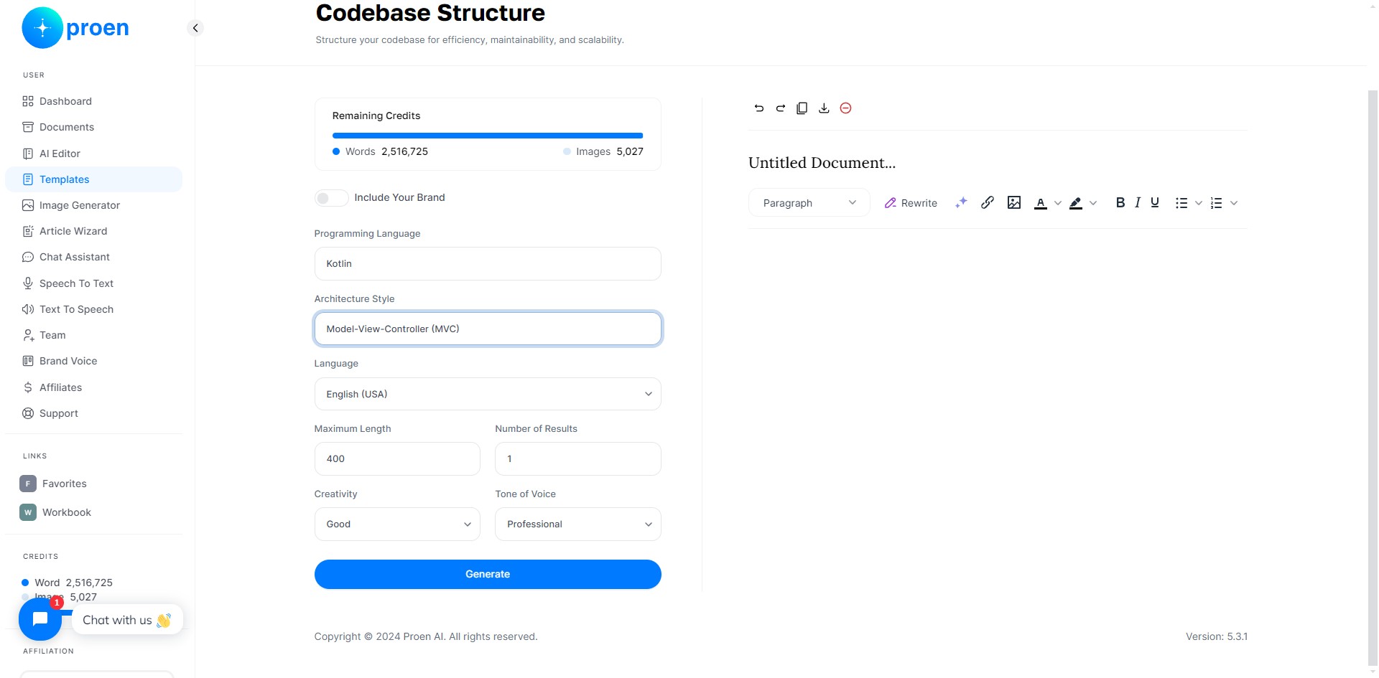Open the Creativity dropdown
Viewport: 1379px width, 678px height.
coord(397,524)
